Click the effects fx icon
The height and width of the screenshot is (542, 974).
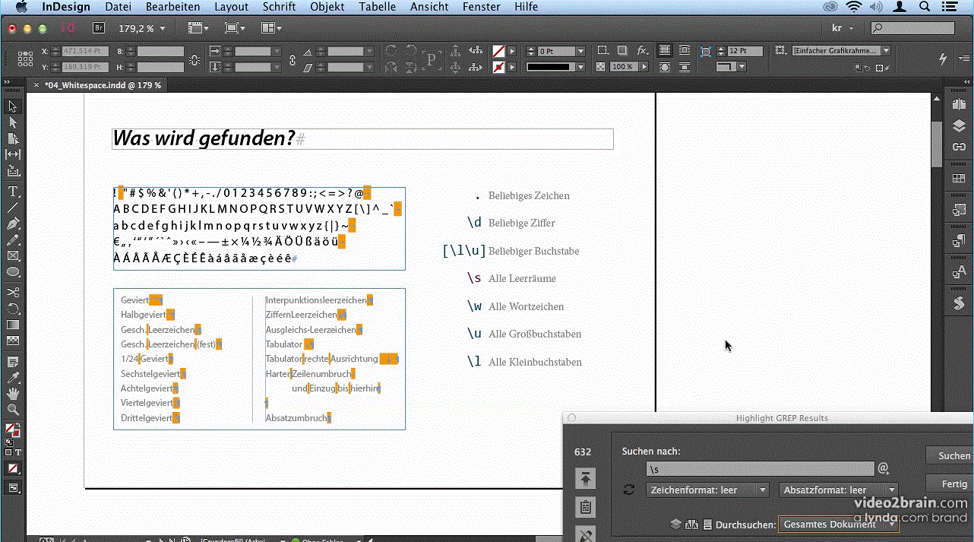pyautogui.click(x=643, y=51)
